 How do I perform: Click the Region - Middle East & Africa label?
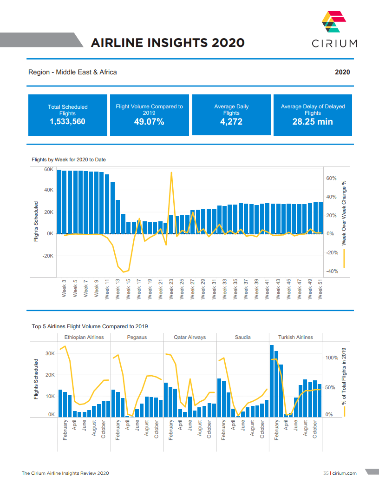(72, 72)
